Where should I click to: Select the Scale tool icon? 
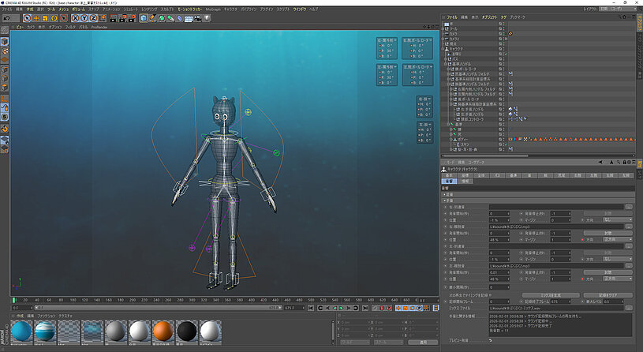tap(45, 17)
